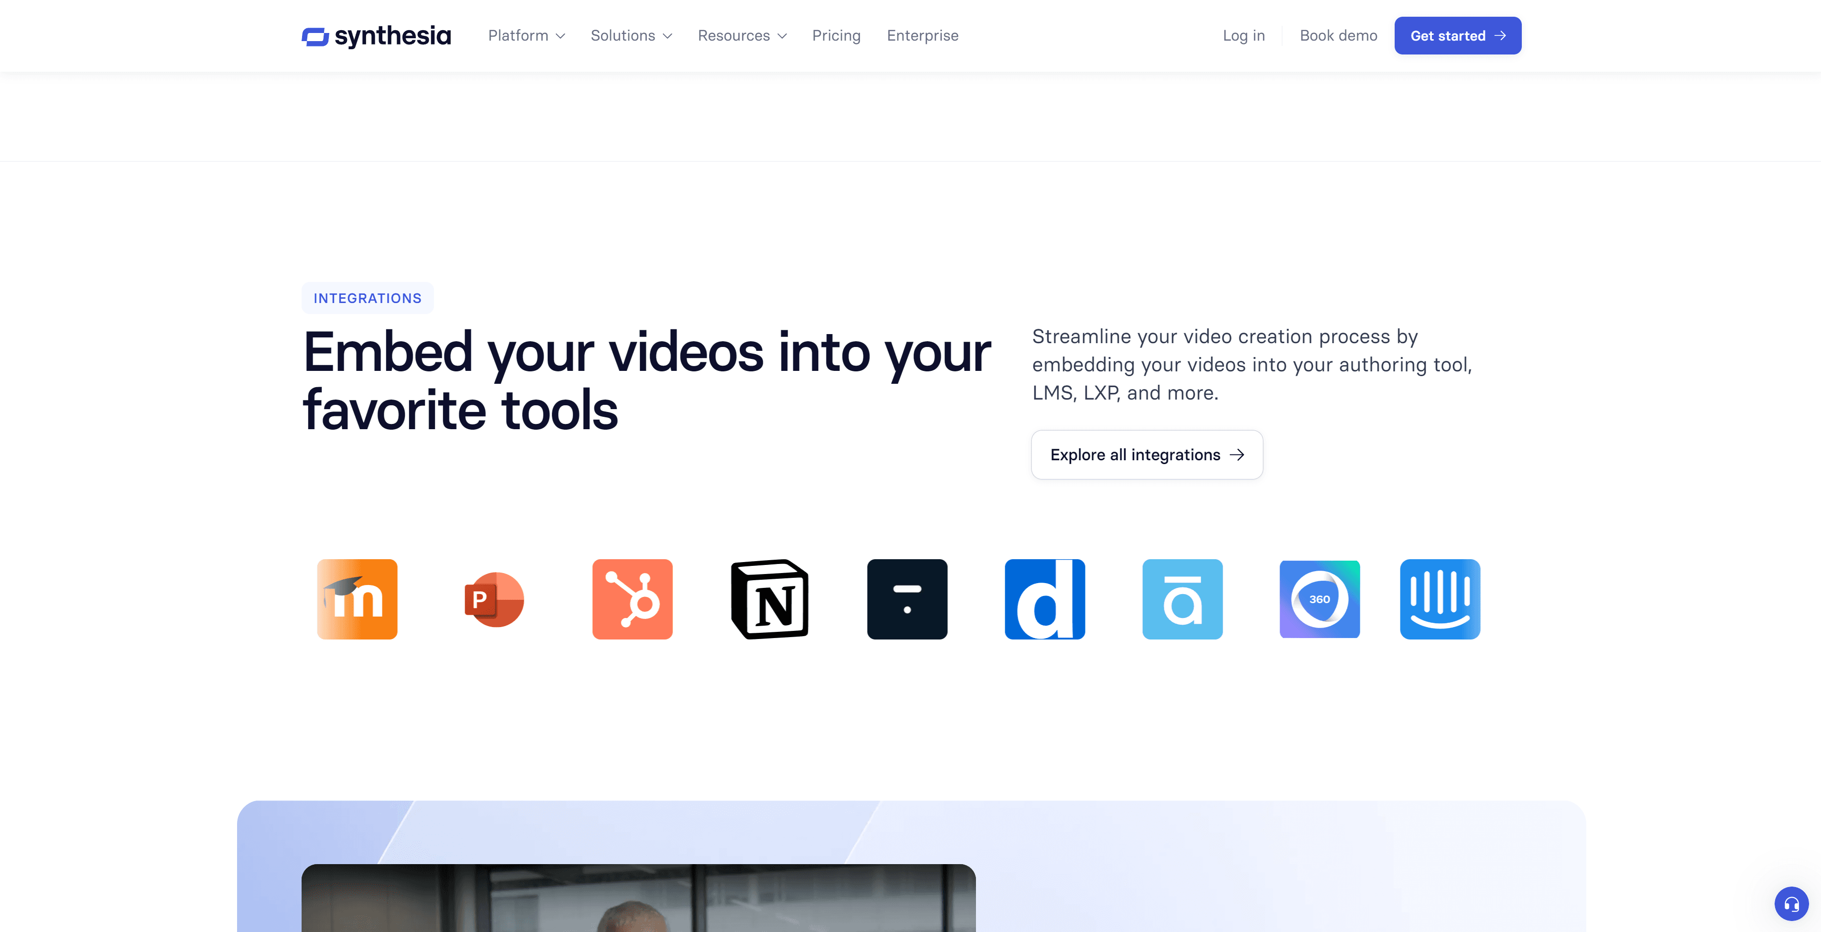Click the Synthesia logo
This screenshot has height=932, width=1821.
tap(376, 35)
